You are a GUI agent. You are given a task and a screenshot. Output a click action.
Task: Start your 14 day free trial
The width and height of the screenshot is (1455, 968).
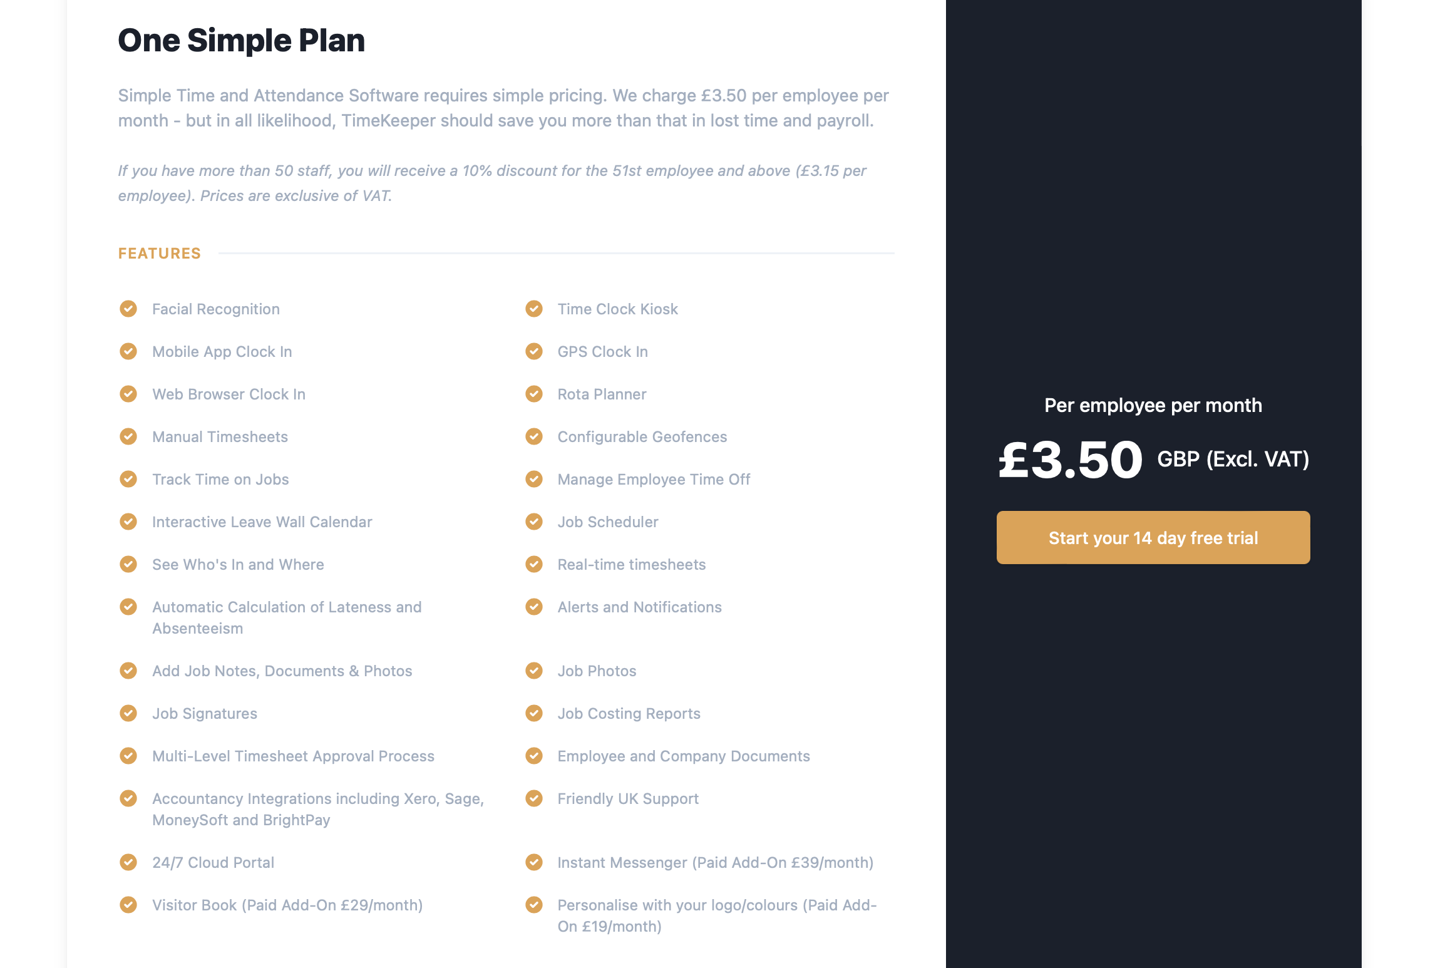[1153, 538]
